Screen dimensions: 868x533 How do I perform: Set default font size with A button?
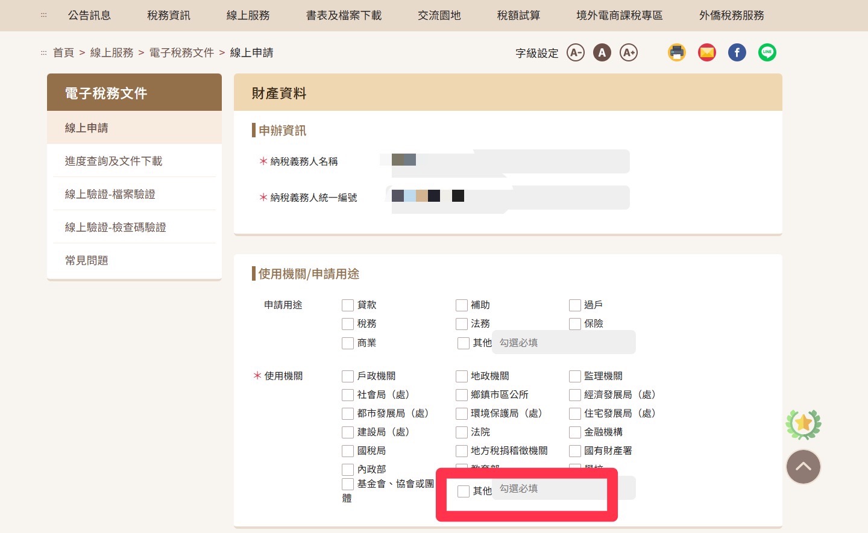(602, 53)
